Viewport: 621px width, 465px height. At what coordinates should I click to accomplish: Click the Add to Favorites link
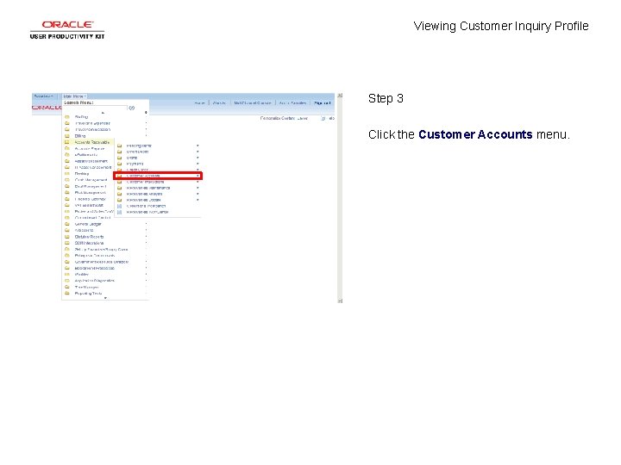[292, 102]
